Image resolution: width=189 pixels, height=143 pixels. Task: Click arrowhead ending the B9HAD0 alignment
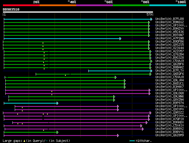(x=147, y=123)
